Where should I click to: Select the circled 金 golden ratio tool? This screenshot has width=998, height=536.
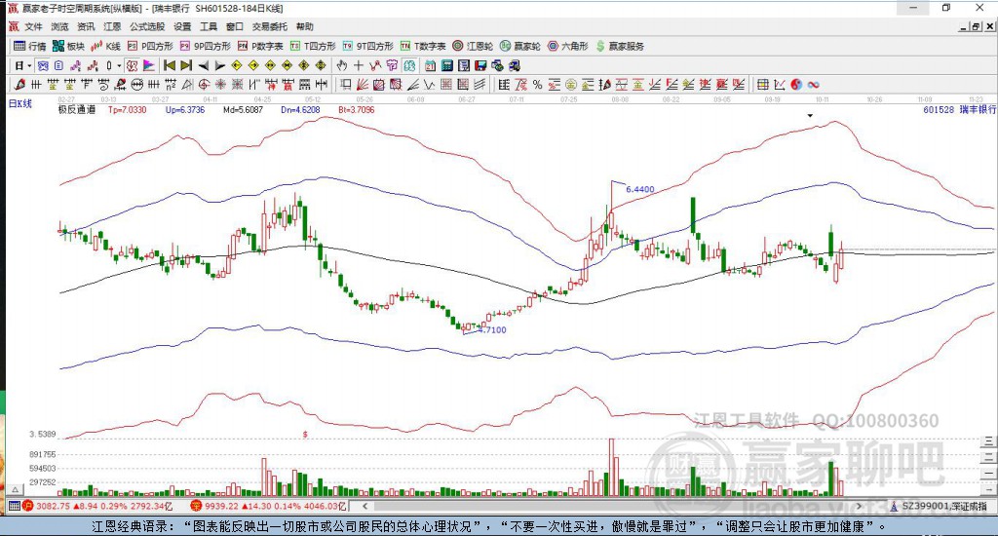[x=571, y=85]
